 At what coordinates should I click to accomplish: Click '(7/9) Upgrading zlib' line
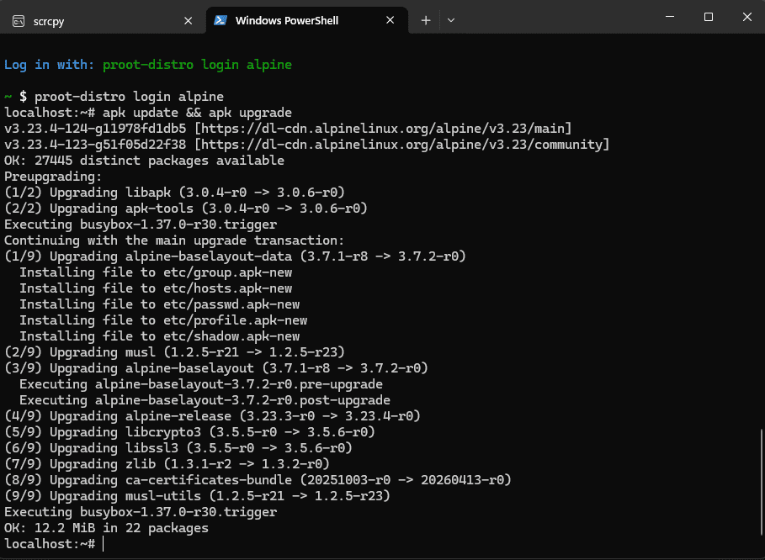click(x=167, y=464)
